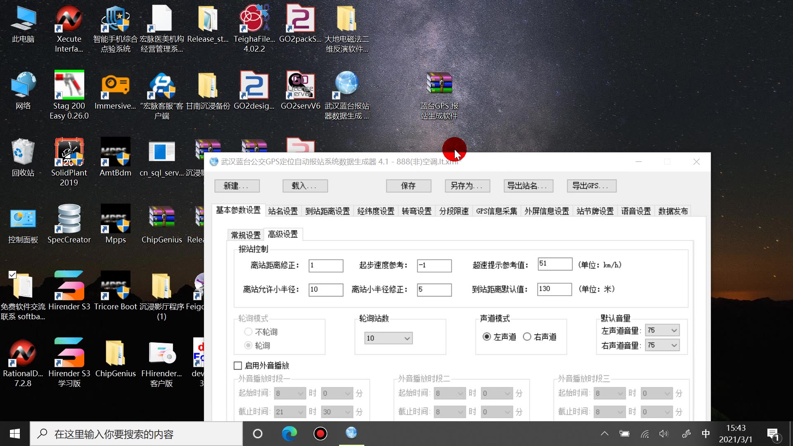Switch to the 到站距离设置 tab
The image size is (793, 446).
328,211
